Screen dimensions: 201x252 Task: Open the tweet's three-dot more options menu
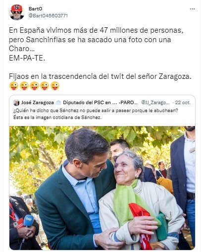(x=192, y=9)
